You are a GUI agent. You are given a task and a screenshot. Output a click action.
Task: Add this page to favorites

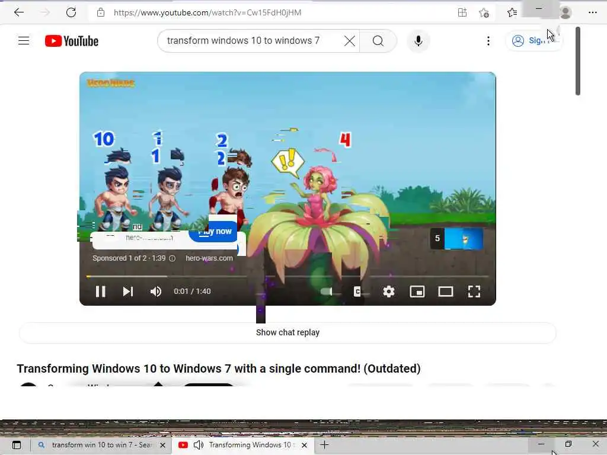point(484,13)
